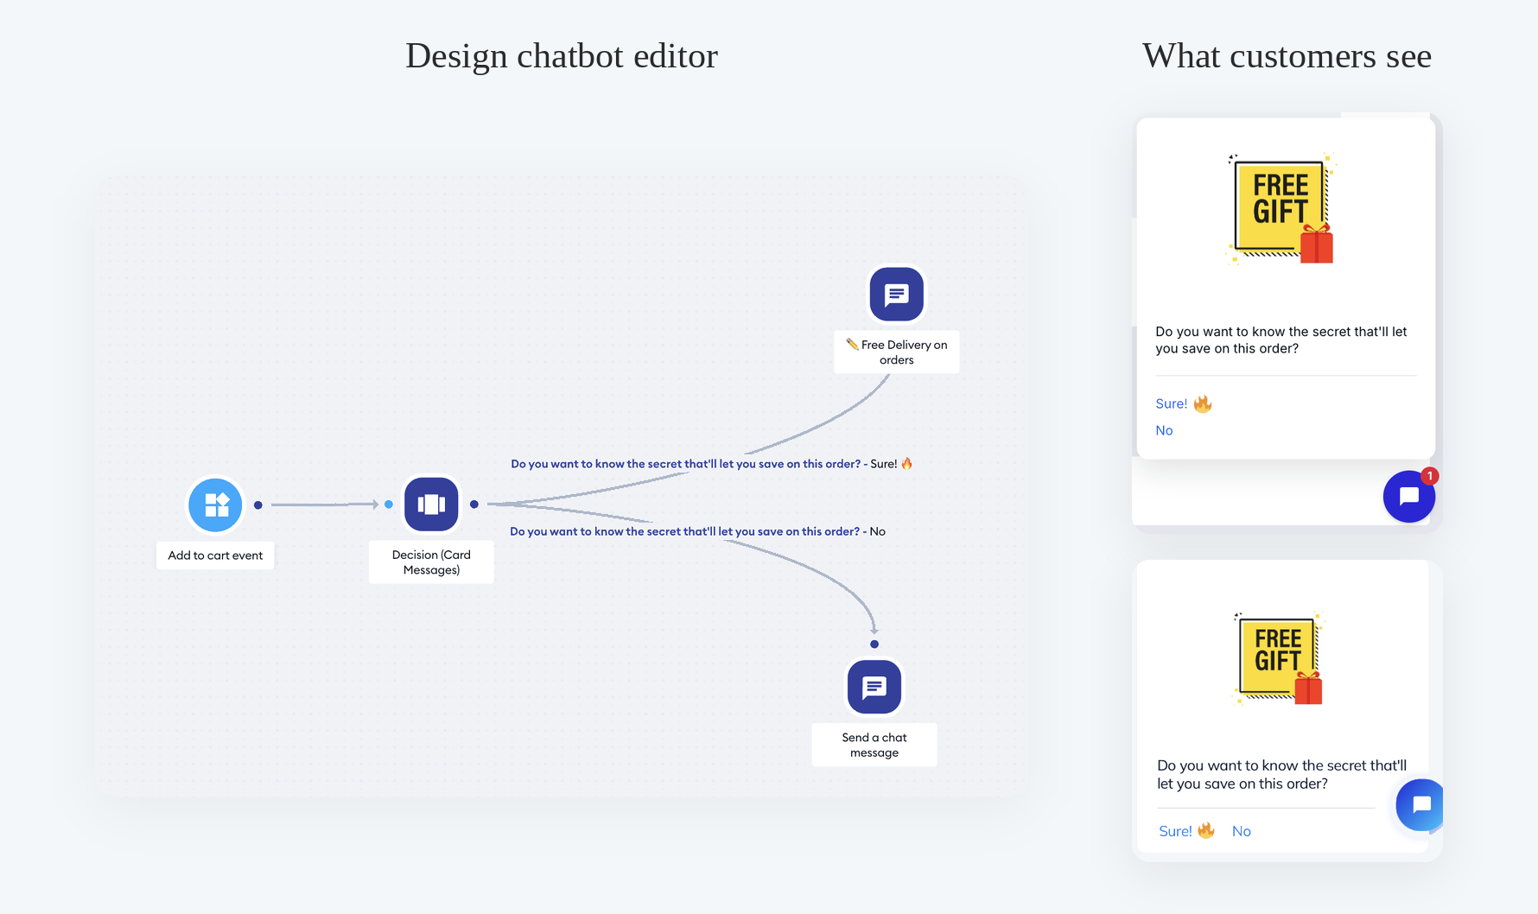Choose 'No' in the top chat card

(1164, 430)
